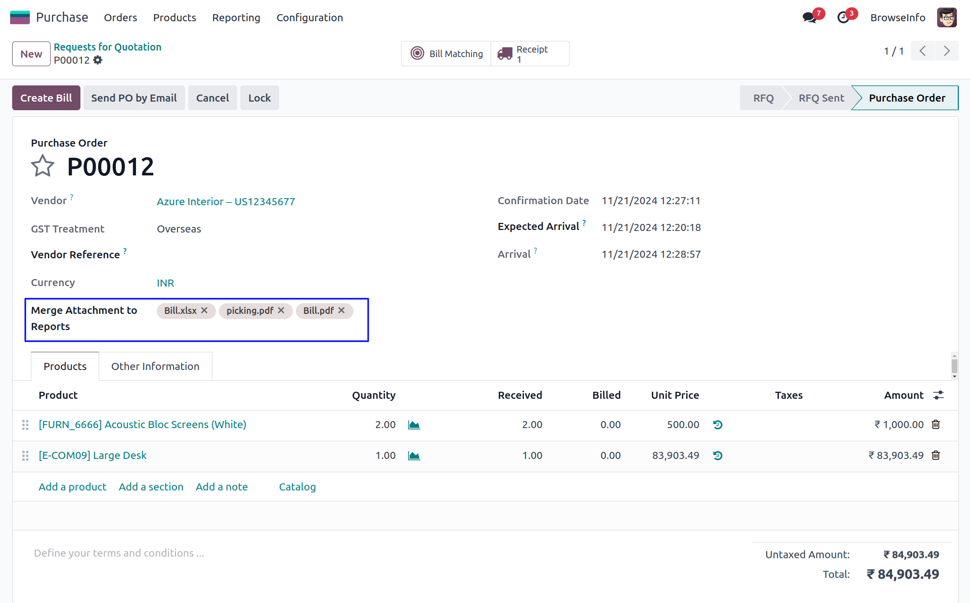This screenshot has height=603, width=970.
Task: Remove the picking.pdf attachment tag
Action: [x=281, y=310]
